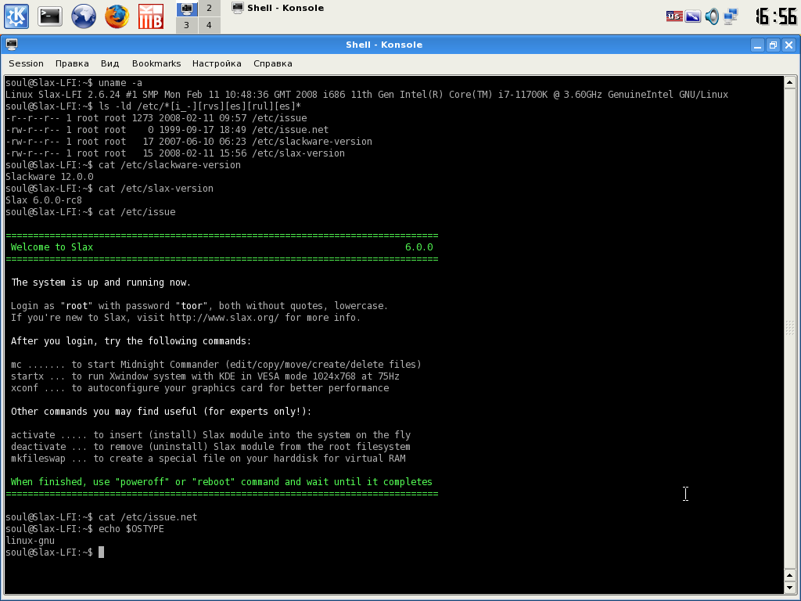The height and width of the screenshot is (601, 801).
Task: Open the volume speaker tray icon
Action: click(x=712, y=16)
